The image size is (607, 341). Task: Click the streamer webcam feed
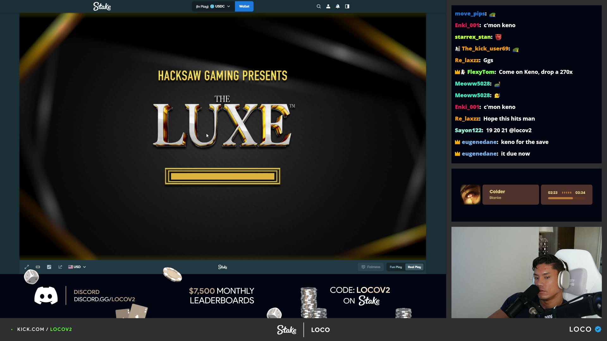526,272
